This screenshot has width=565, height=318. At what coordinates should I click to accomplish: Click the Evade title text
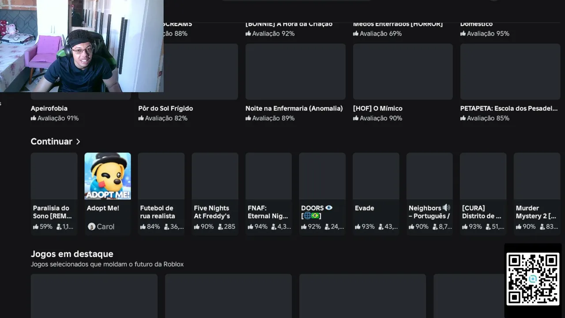click(x=365, y=208)
